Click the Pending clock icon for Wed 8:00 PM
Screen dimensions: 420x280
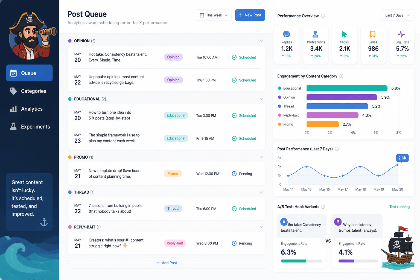coord(234,243)
